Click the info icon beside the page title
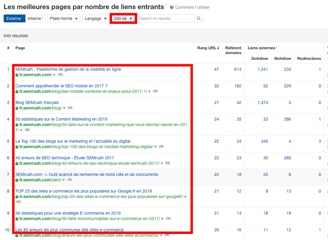 (x=166, y=4)
